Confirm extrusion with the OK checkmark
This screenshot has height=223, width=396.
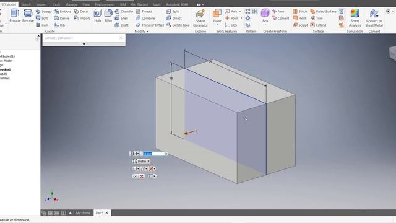click(135, 176)
